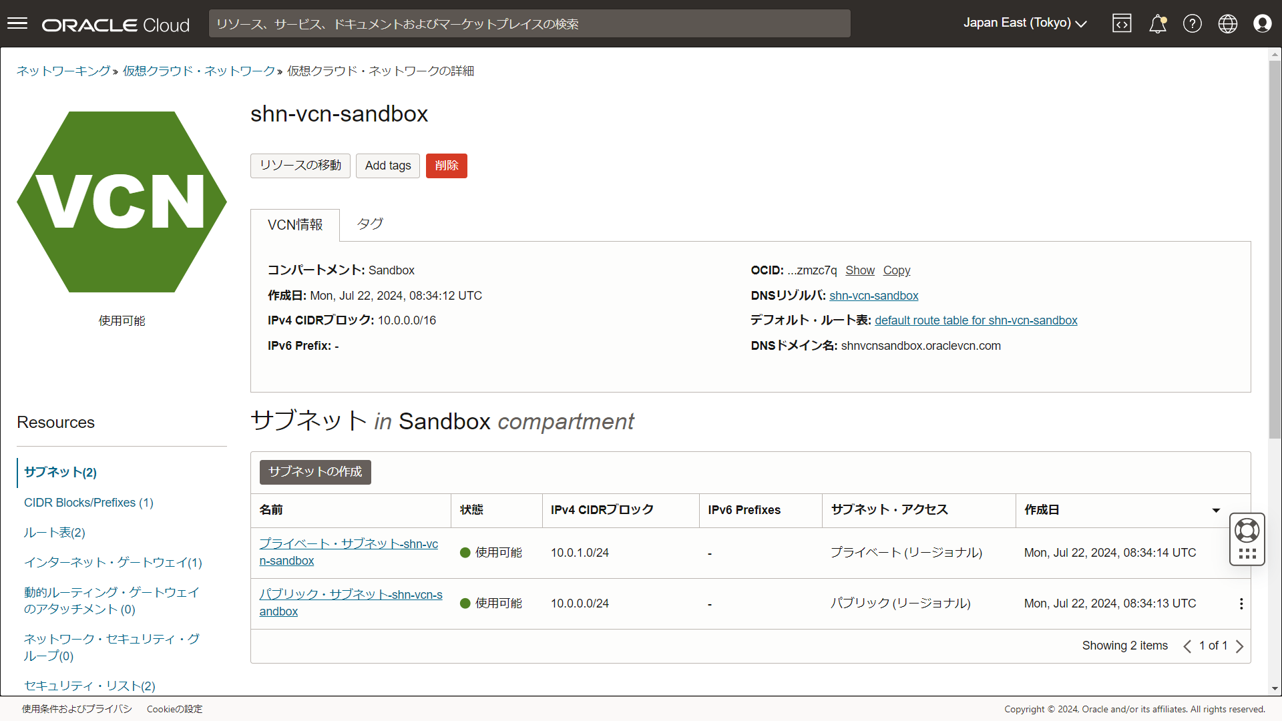Screen dimensions: 1282x721
Task: Click the red 削除 button
Action: coord(447,166)
